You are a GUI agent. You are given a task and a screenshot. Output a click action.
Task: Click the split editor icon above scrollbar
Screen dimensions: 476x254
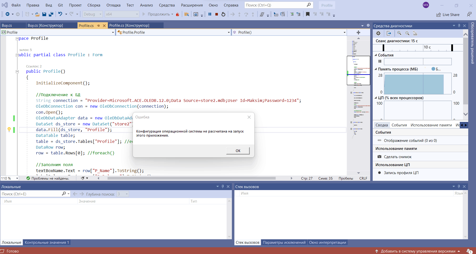pyautogui.click(x=358, y=32)
